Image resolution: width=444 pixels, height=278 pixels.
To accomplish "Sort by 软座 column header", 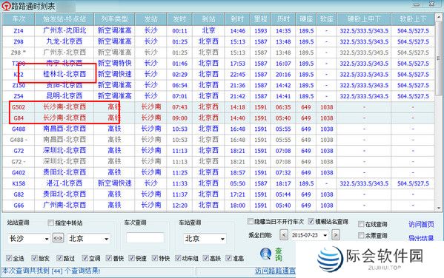I will (326, 19).
